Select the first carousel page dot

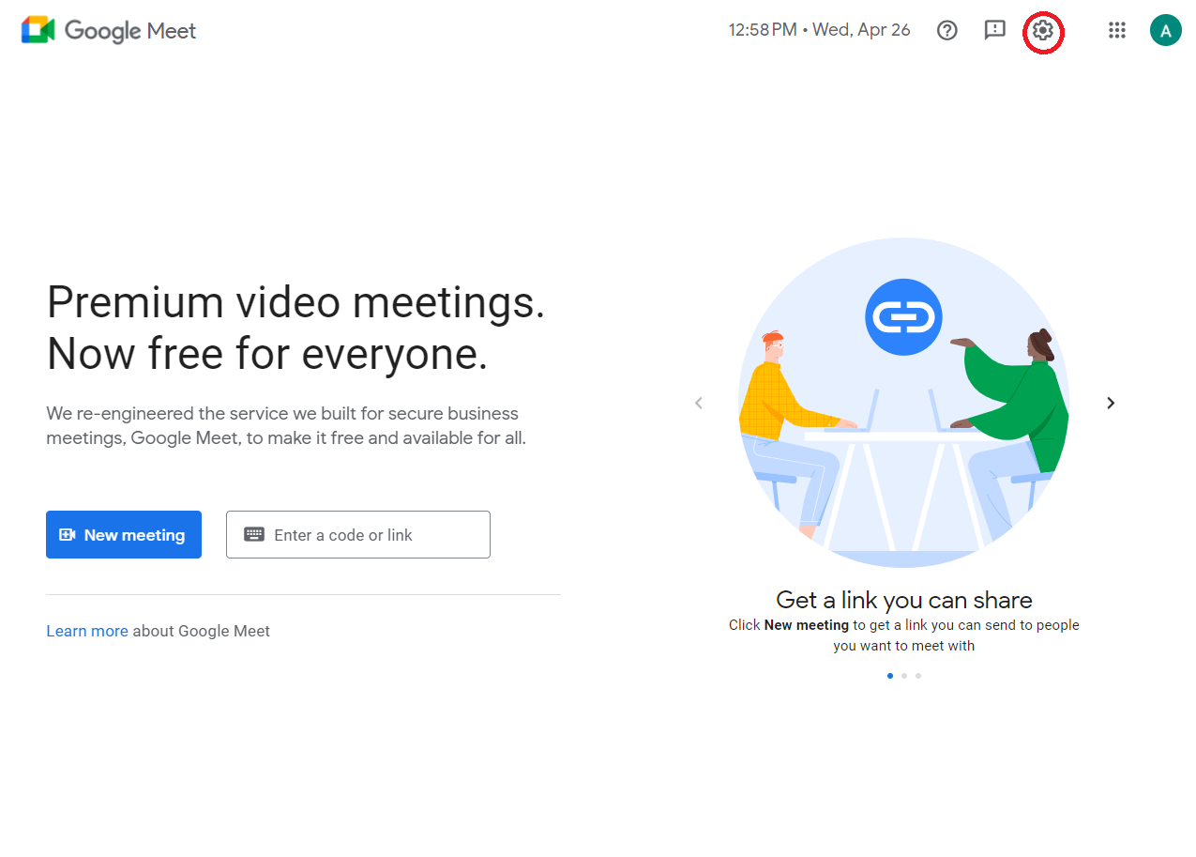coord(890,676)
